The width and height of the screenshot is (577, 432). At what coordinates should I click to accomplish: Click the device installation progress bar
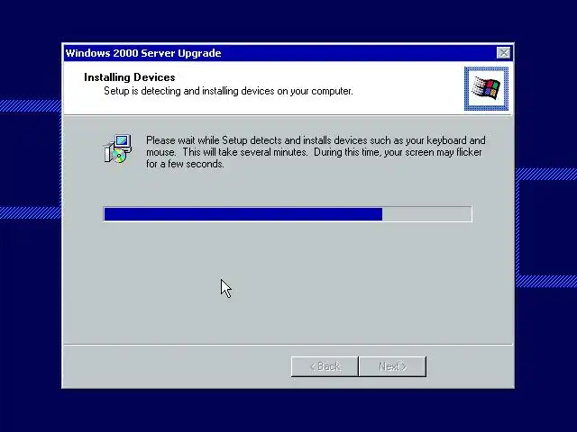pos(288,214)
